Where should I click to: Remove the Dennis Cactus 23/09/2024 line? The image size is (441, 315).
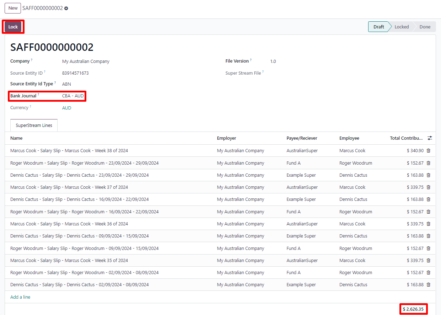point(428,175)
